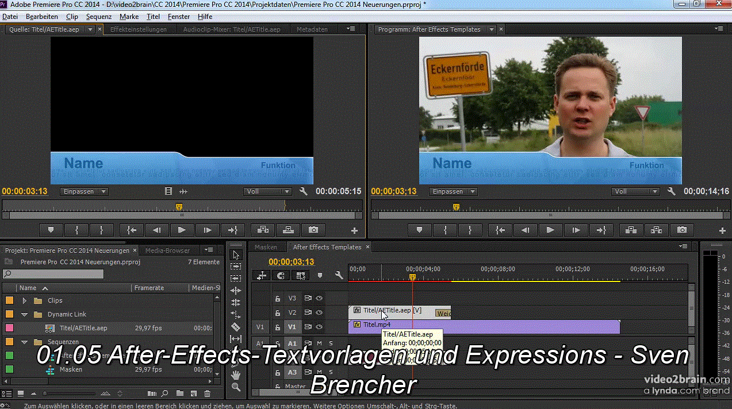Click the Project panel search field
The image size is (732, 409).
tap(53, 274)
